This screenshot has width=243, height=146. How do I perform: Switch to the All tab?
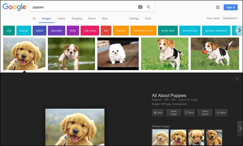pyautogui.click(x=34, y=18)
